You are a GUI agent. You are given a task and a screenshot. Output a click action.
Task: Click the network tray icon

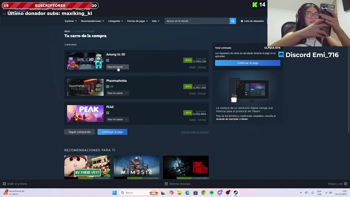click(326, 193)
